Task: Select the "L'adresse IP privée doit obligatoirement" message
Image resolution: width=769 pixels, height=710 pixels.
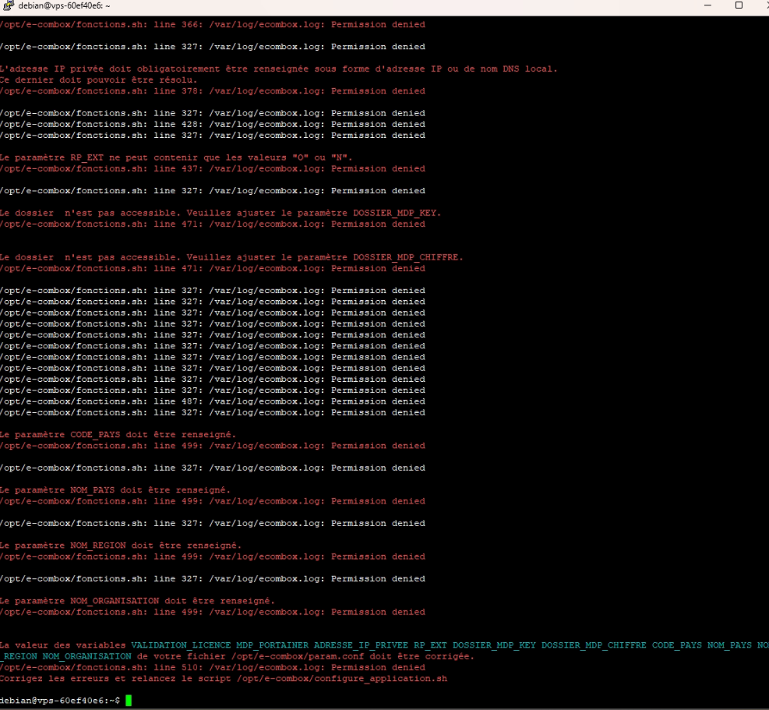Action: click(x=279, y=69)
